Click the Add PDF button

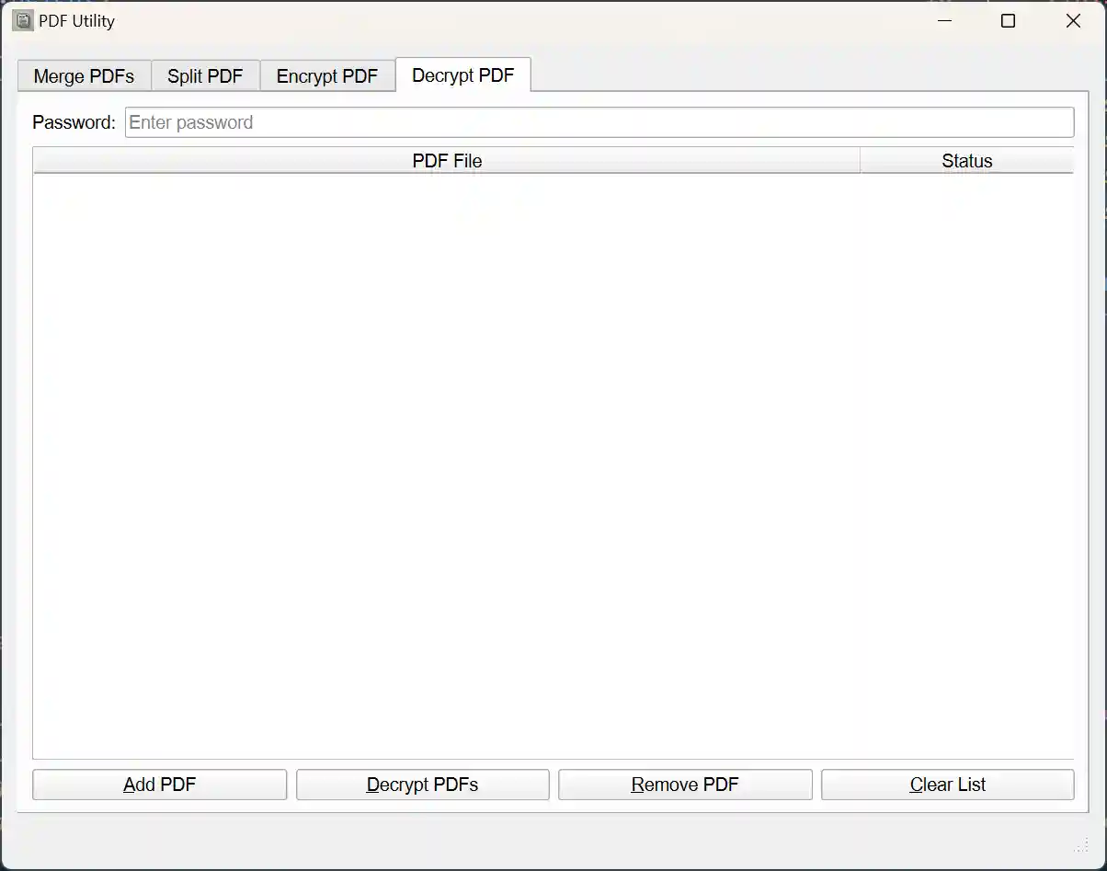click(159, 785)
